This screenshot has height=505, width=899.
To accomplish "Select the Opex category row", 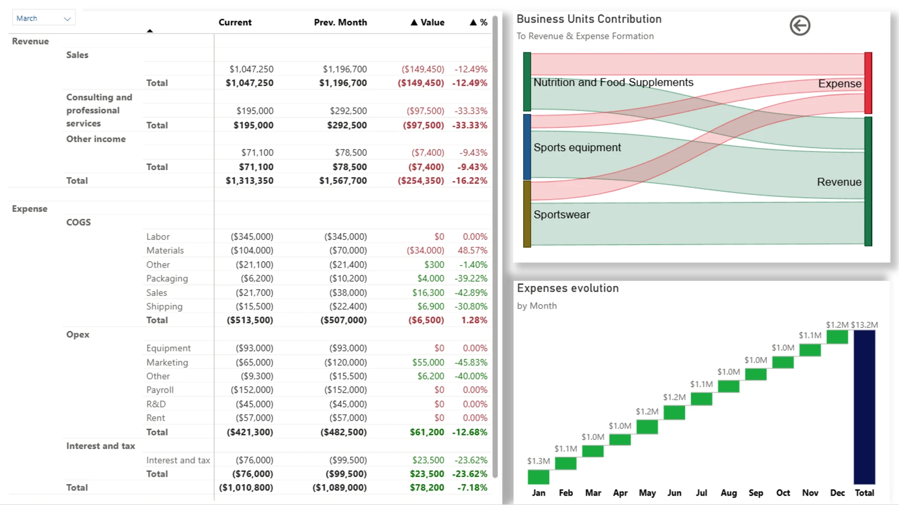I will [78, 334].
